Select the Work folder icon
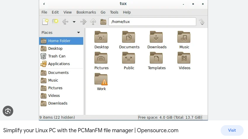Screen dimensions: 248x139 101,80
